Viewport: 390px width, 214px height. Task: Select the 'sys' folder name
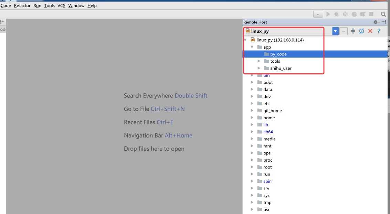[266, 195]
